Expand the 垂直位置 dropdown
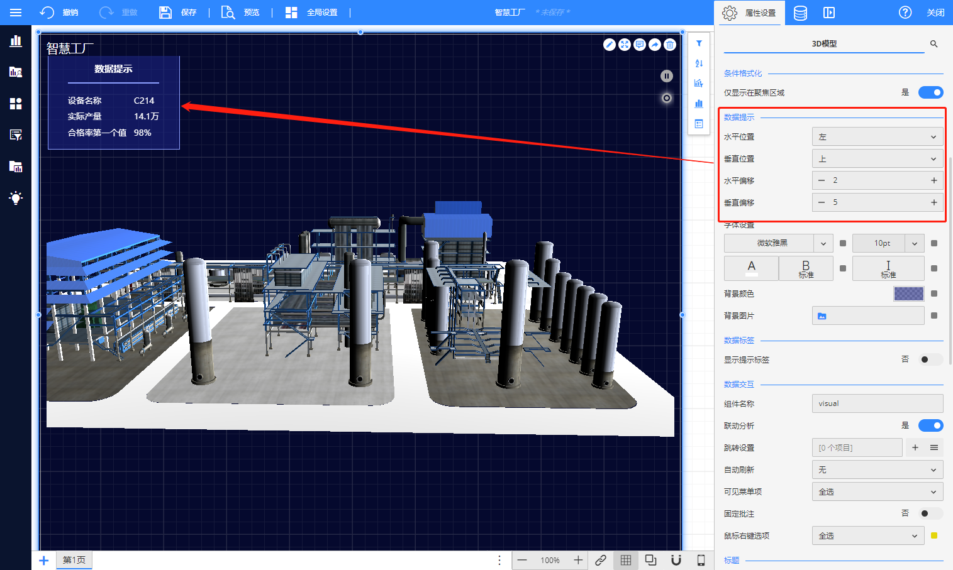 (x=878, y=159)
